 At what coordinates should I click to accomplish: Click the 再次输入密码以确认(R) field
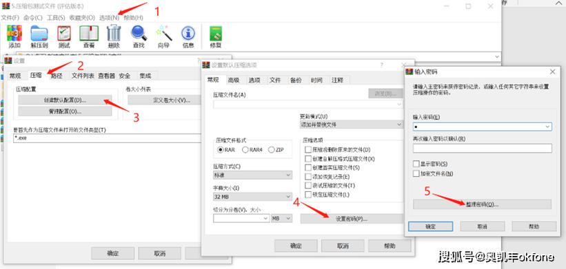483,148
